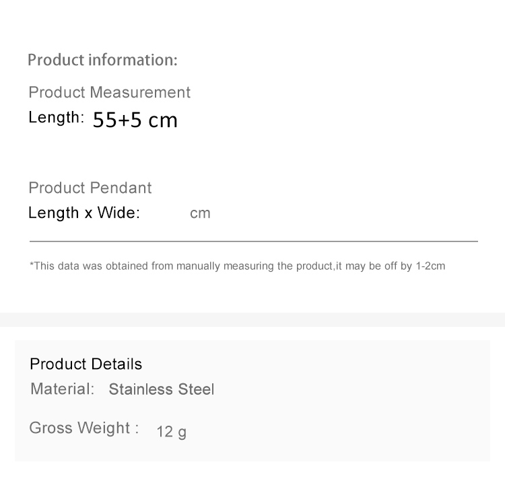
Task: Click the gray separator band between sections
Action: click(x=252, y=319)
